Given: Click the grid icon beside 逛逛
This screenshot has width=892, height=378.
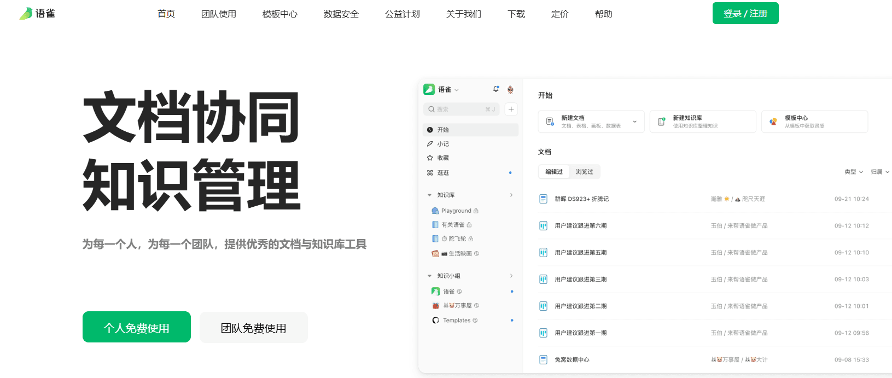Looking at the screenshot, I should point(430,173).
